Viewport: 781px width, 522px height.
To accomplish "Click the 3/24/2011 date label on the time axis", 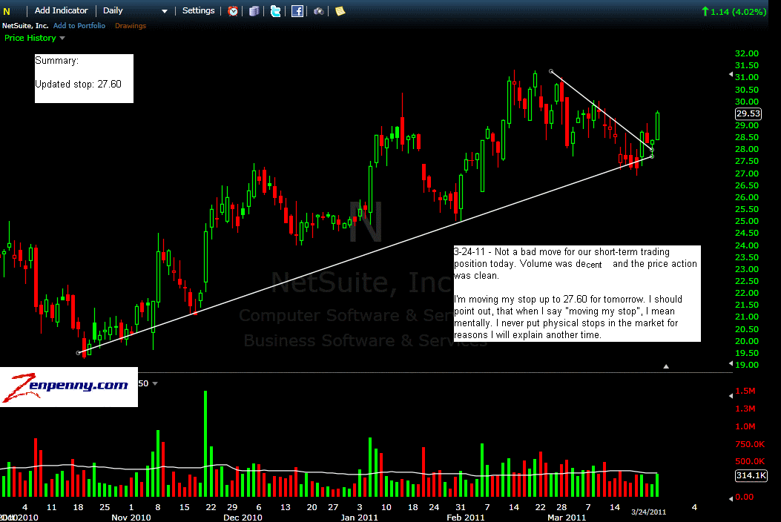I will point(648,512).
